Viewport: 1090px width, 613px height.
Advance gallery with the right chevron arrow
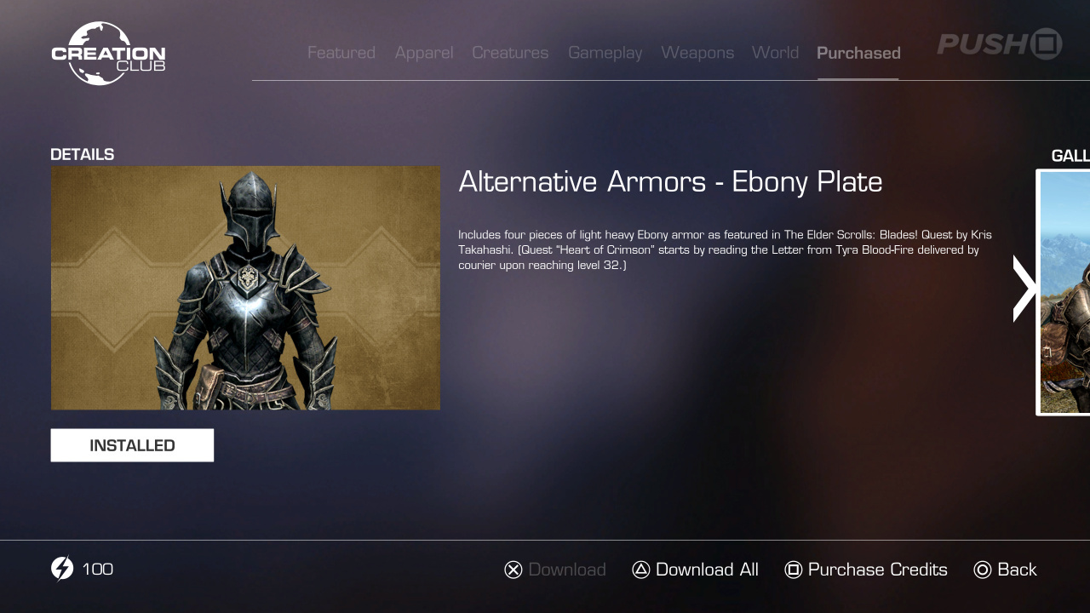coord(1024,289)
